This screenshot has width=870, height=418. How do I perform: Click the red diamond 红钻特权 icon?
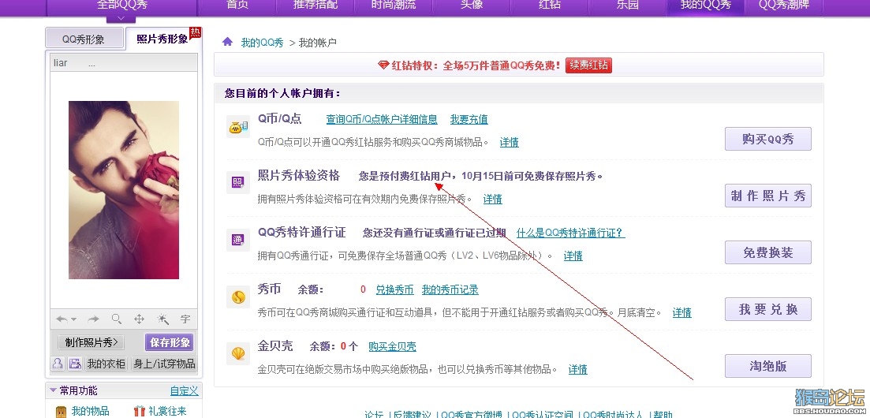(383, 65)
